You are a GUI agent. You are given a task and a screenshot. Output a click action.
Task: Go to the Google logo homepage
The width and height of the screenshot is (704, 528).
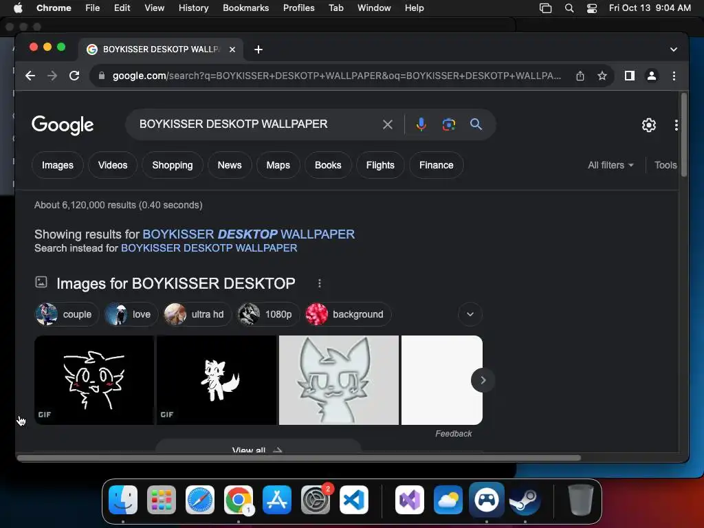[63, 125]
